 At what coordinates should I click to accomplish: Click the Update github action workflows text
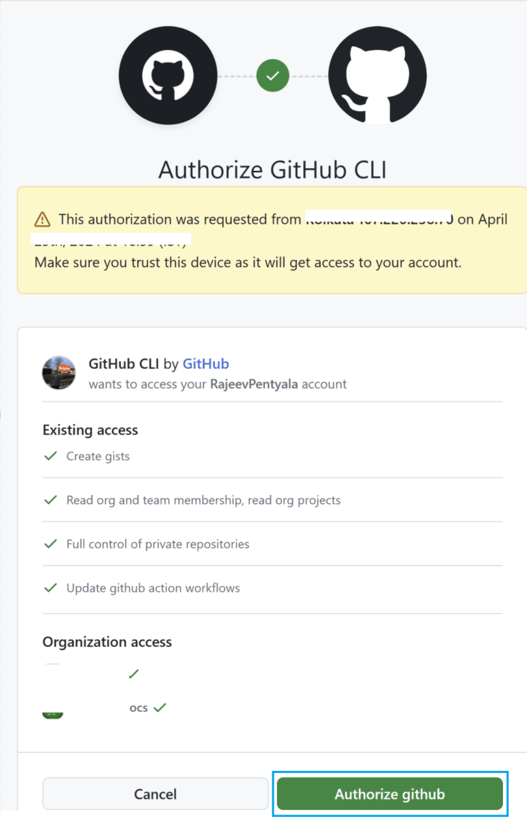tap(153, 588)
